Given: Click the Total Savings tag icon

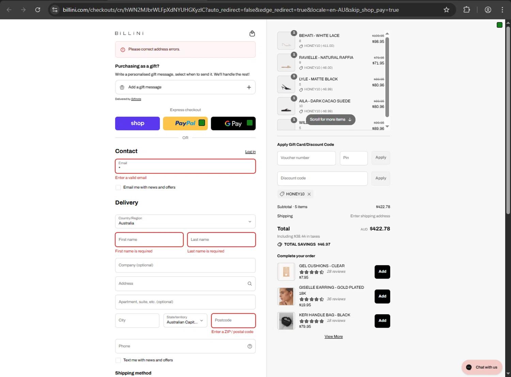Looking at the screenshot, I should pyautogui.click(x=280, y=245).
